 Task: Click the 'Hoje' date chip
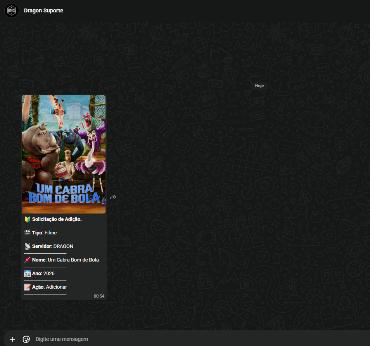[x=259, y=86]
